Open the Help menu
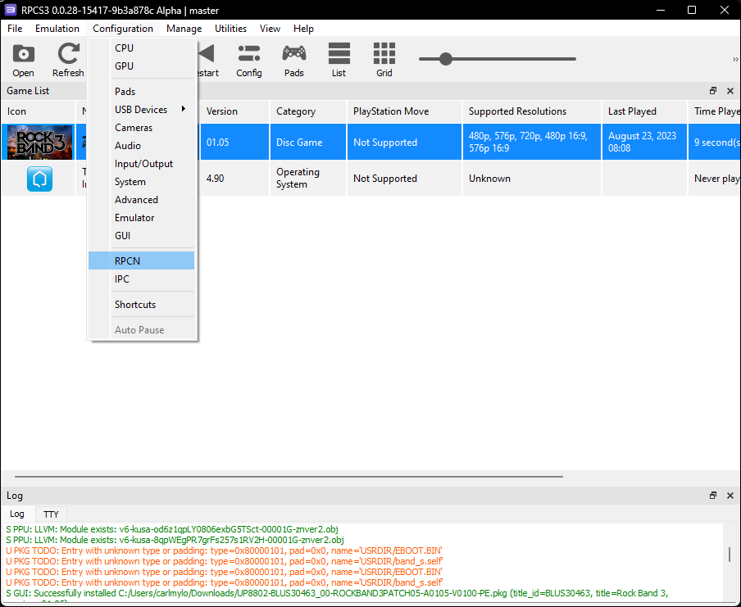 pyautogui.click(x=303, y=29)
